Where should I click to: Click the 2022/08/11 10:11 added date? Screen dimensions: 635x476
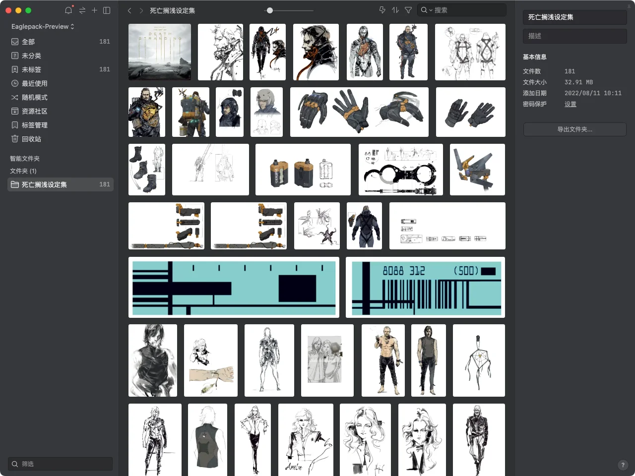[593, 93]
